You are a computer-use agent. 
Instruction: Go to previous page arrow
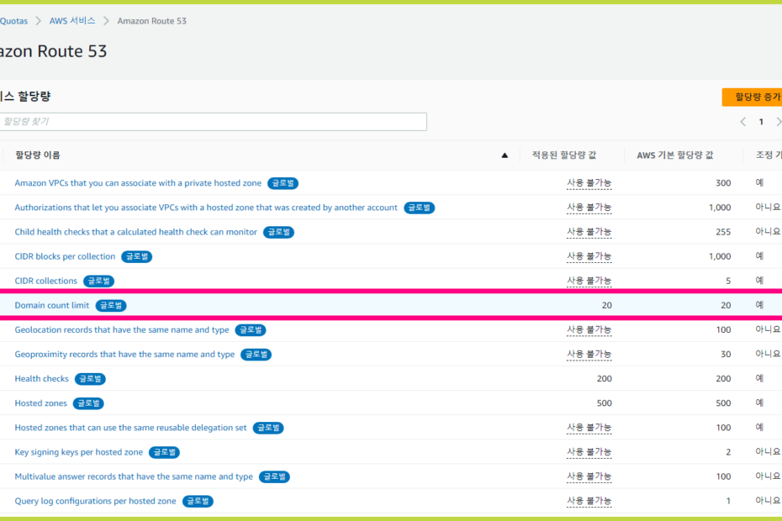click(743, 122)
